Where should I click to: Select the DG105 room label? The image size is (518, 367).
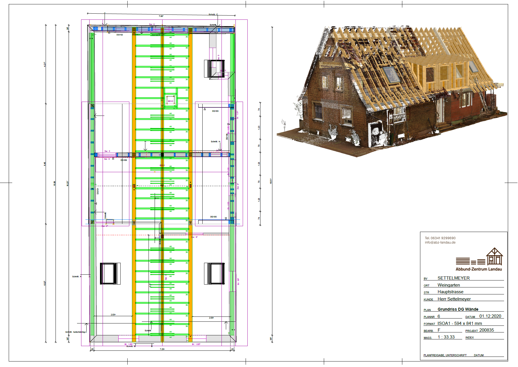click(213, 217)
